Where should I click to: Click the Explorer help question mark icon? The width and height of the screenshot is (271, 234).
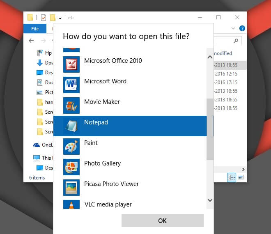pyautogui.click(x=242, y=28)
